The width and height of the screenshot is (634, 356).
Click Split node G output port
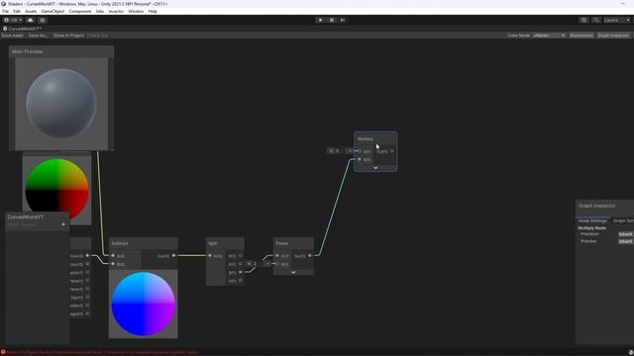[x=240, y=264]
